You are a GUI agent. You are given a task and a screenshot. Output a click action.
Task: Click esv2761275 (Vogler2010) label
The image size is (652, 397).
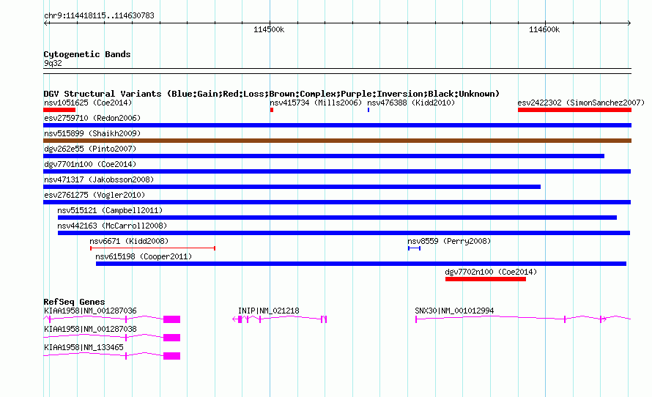click(95, 195)
